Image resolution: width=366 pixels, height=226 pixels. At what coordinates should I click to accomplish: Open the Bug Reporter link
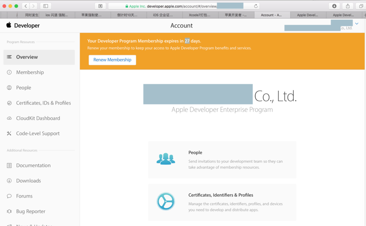tap(30, 211)
